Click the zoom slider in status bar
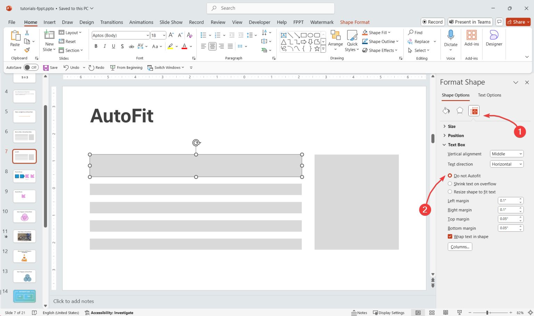 487,313
